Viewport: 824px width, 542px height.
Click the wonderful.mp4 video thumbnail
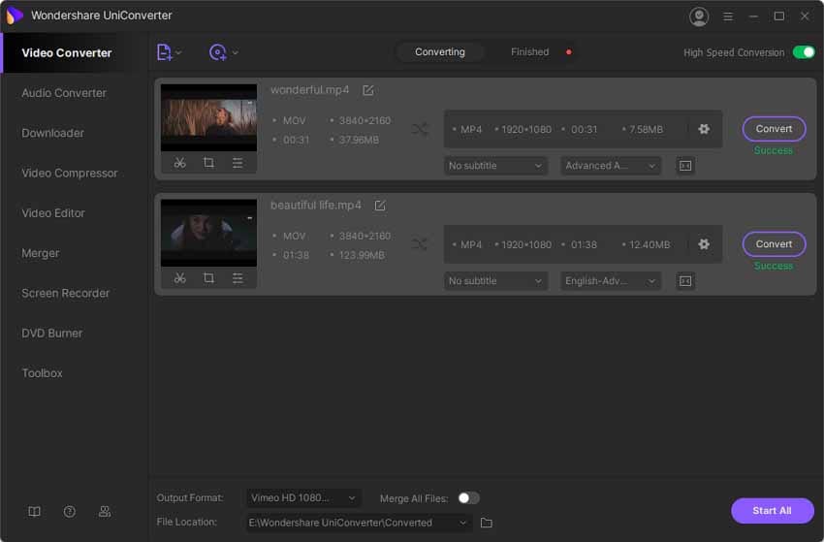208,118
